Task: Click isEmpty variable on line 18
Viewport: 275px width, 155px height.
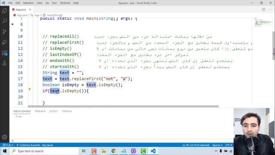Action: [x=70, y=85]
